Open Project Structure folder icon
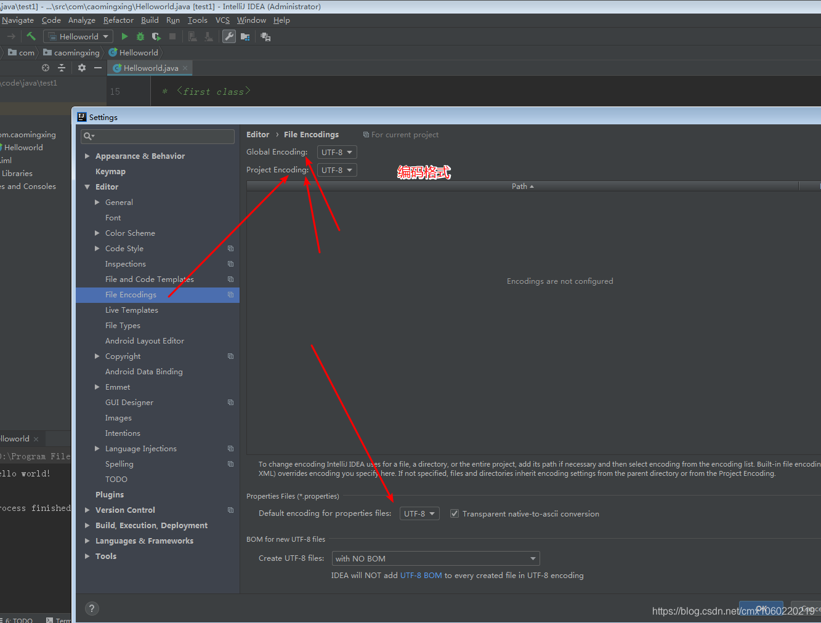821x623 pixels. tap(245, 36)
